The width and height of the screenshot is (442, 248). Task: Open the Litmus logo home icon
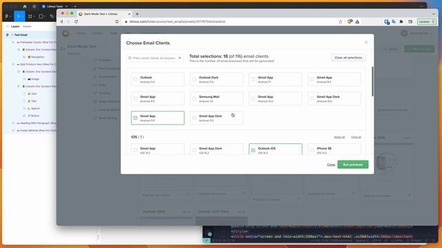coord(66,34)
